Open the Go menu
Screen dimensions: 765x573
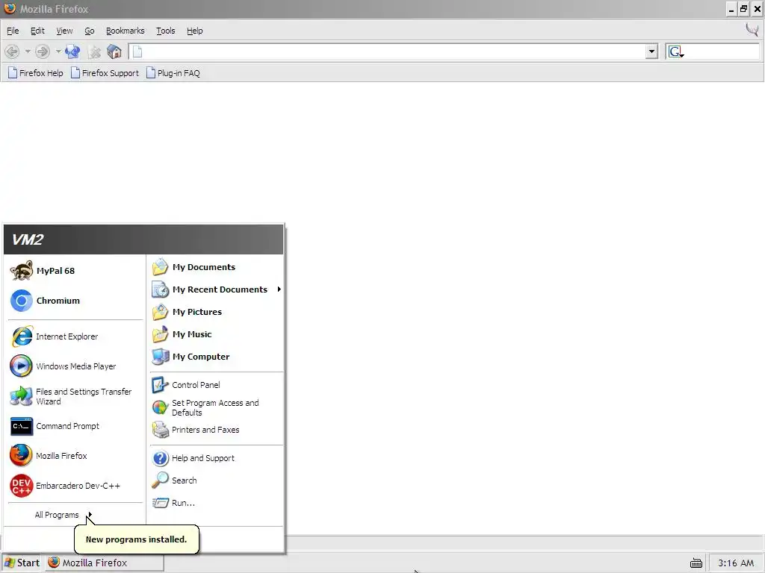[x=90, y=31]
